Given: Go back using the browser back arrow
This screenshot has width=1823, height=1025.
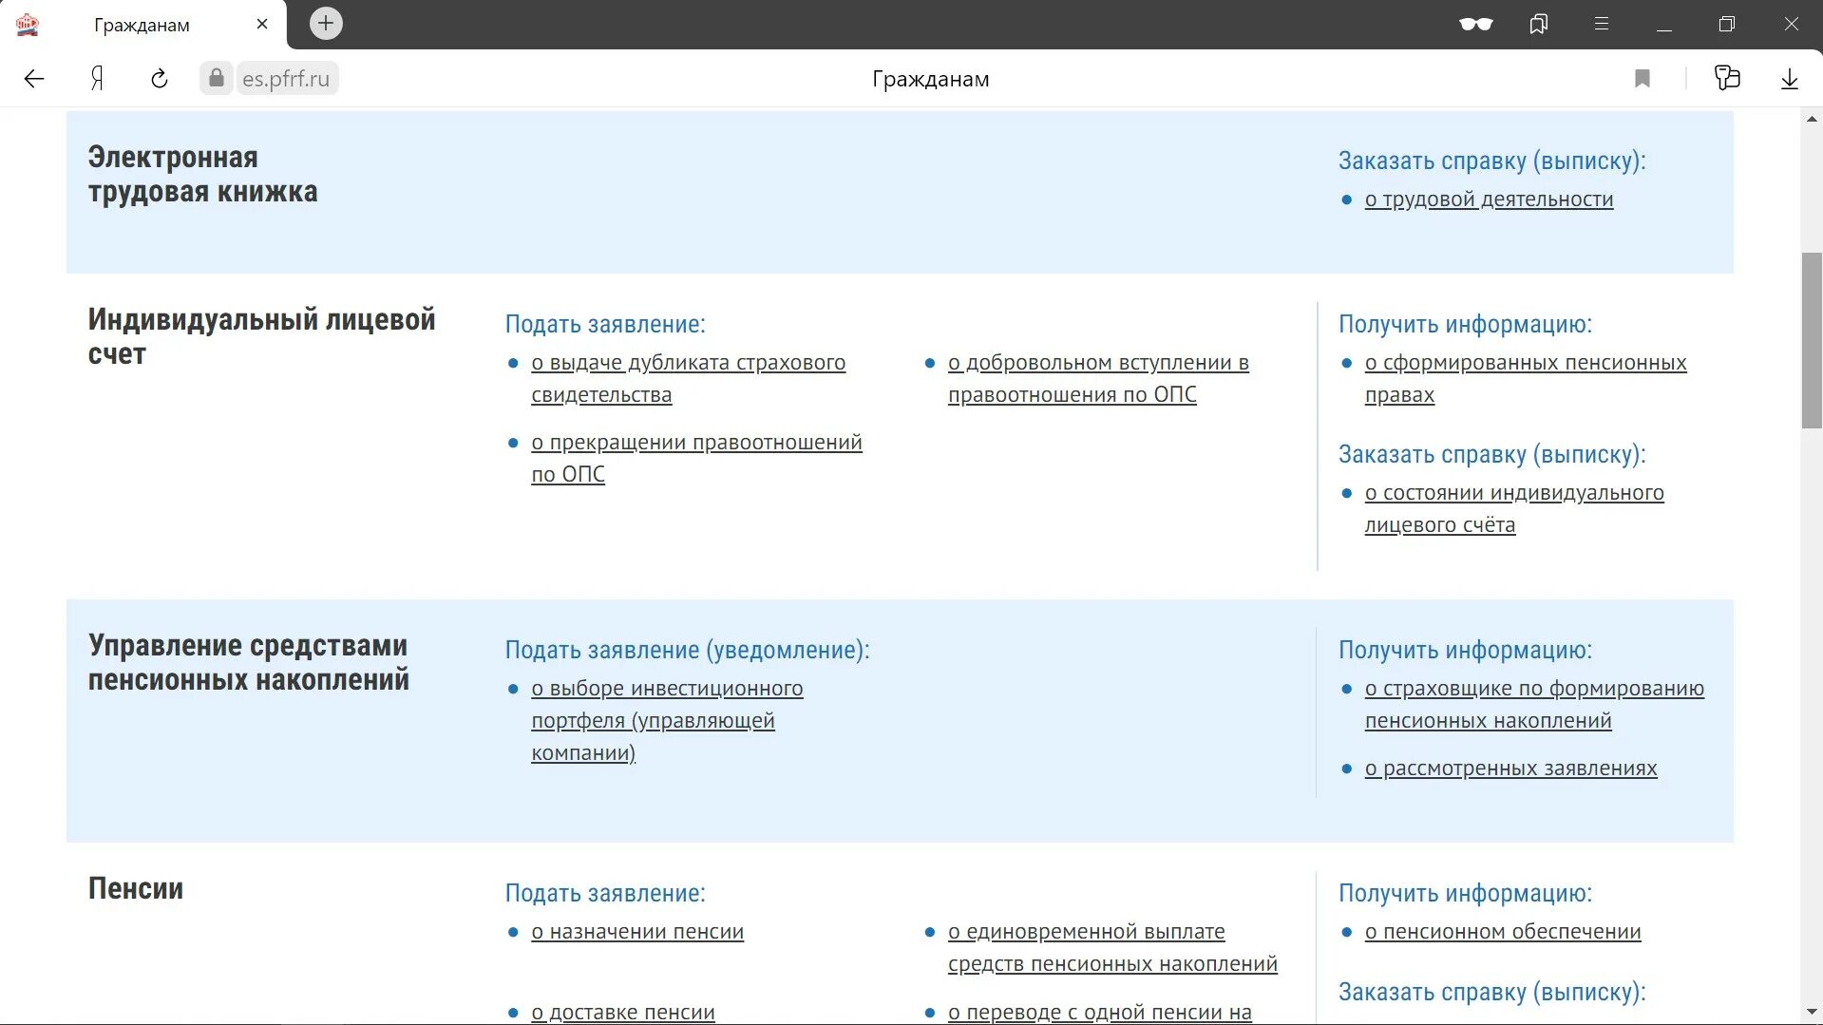Looking at the screenshot, I should tap(34, 79).
